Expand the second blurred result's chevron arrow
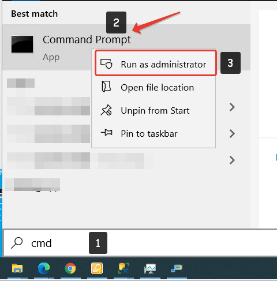The height and width of the screenshot is (281, 277). pos(232,133)
